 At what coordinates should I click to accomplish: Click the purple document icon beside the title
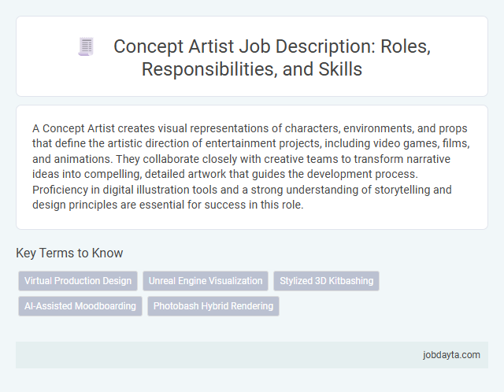(86, 46)
